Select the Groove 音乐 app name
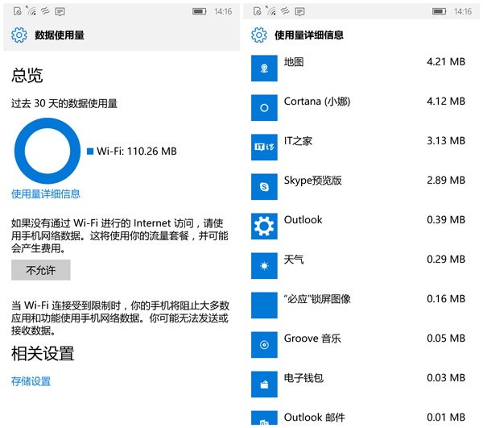The width and height of the screenshot is (483, 428). [312, 339]
